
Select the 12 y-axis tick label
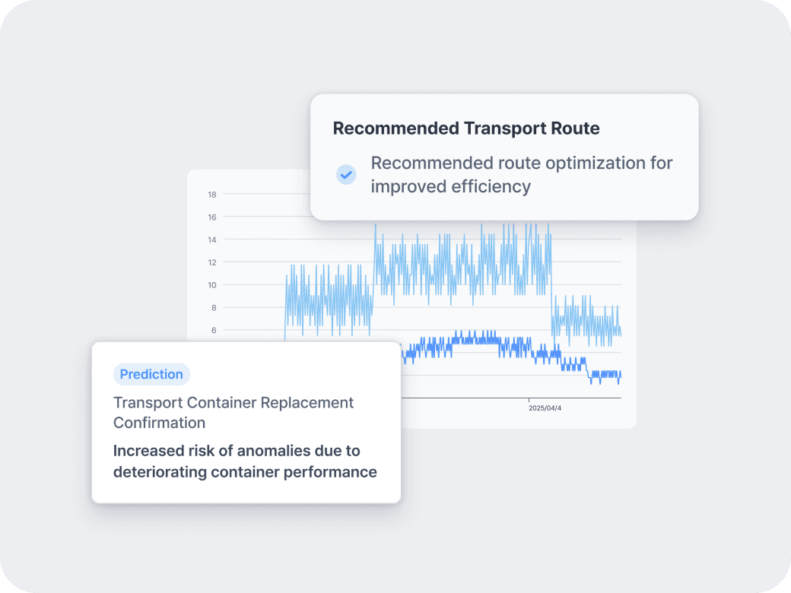click(212, 262)
